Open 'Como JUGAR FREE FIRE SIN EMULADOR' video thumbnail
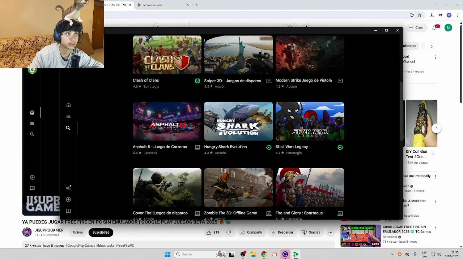463x260 pixels. pos(361,236)
